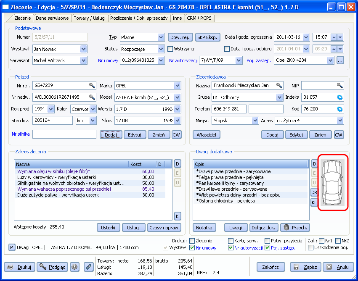The image size is (358, 281).
Task: Toggle the Wstrzymaj checkbox
Action: 170,49
